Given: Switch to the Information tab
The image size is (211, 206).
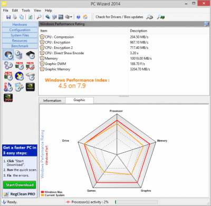Looking at the screenshot, I should click(x=52, y=101).
